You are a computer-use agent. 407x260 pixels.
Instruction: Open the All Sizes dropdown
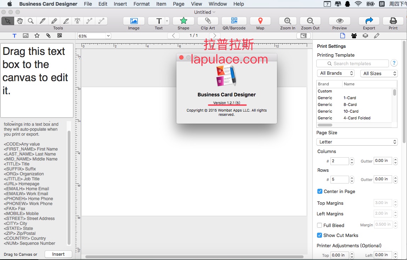tap(379, 73)
